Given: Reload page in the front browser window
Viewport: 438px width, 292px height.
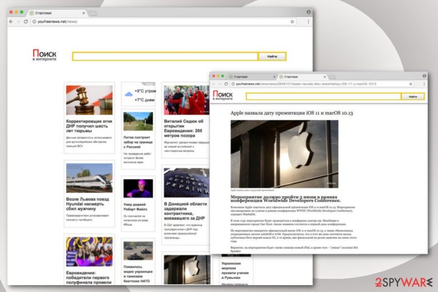Looking at the screenshot, I should pyautogui.click(x=226, y=84).
